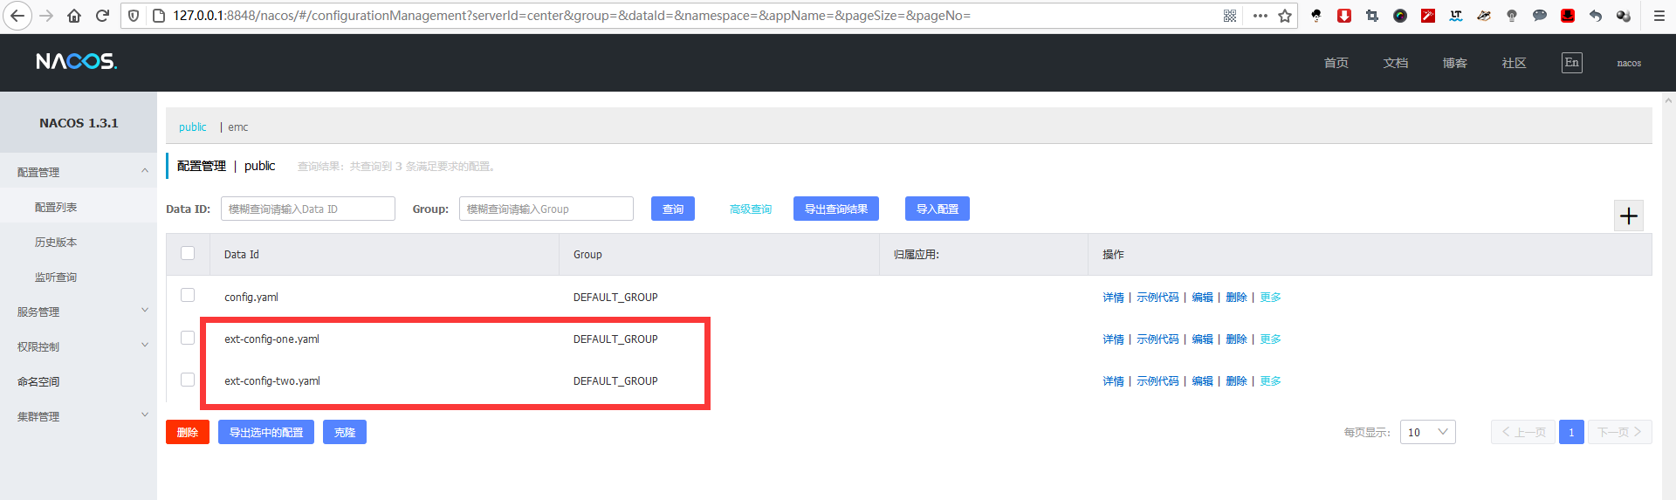Image resolution: width=1676 pixels, height=500 pixels.
Task: Click the QR code icon in address bar
Action: coord(1230,16)
